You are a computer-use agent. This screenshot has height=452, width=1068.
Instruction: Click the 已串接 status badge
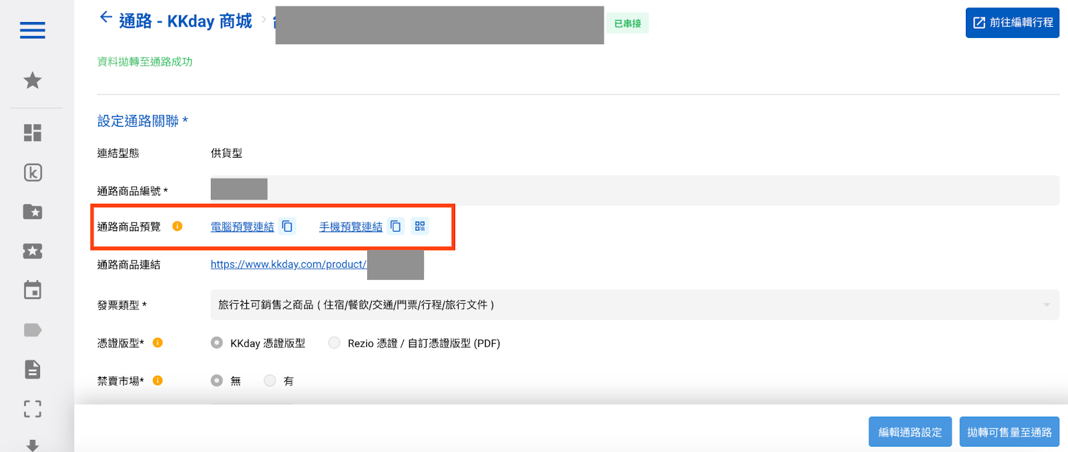[627, 23]
